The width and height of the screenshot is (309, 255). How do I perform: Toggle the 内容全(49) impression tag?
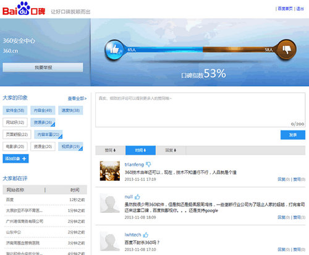(43, 110)
